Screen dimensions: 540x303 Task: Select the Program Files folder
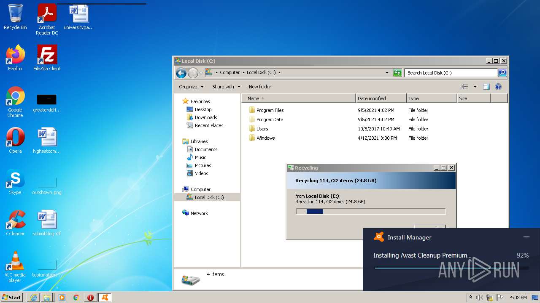tap(266, 110)
